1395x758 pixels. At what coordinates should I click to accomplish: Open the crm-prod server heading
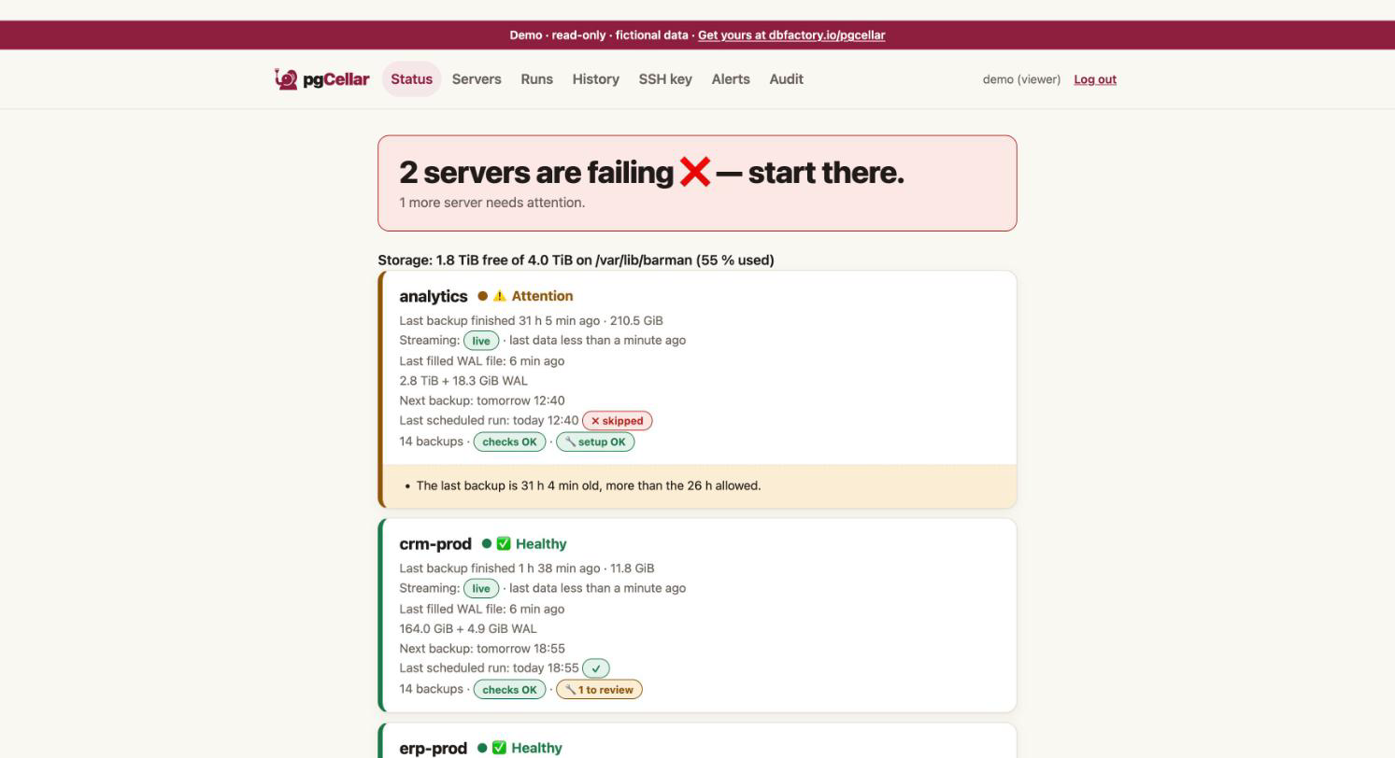point(435,543)
